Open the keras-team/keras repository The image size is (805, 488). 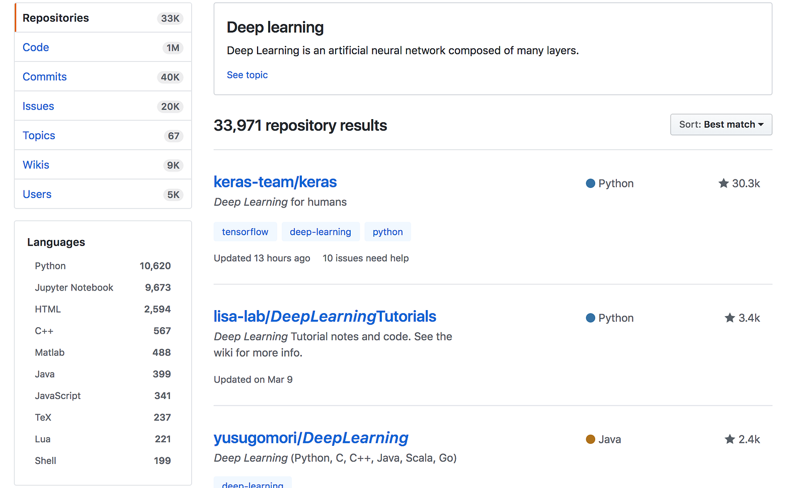click(275, 182)
